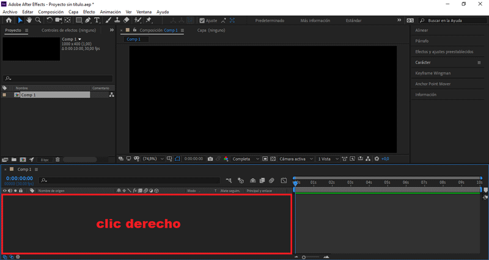Switch to Controles de efectos tab
Screen dimensions: 489x260
(68, 30)
